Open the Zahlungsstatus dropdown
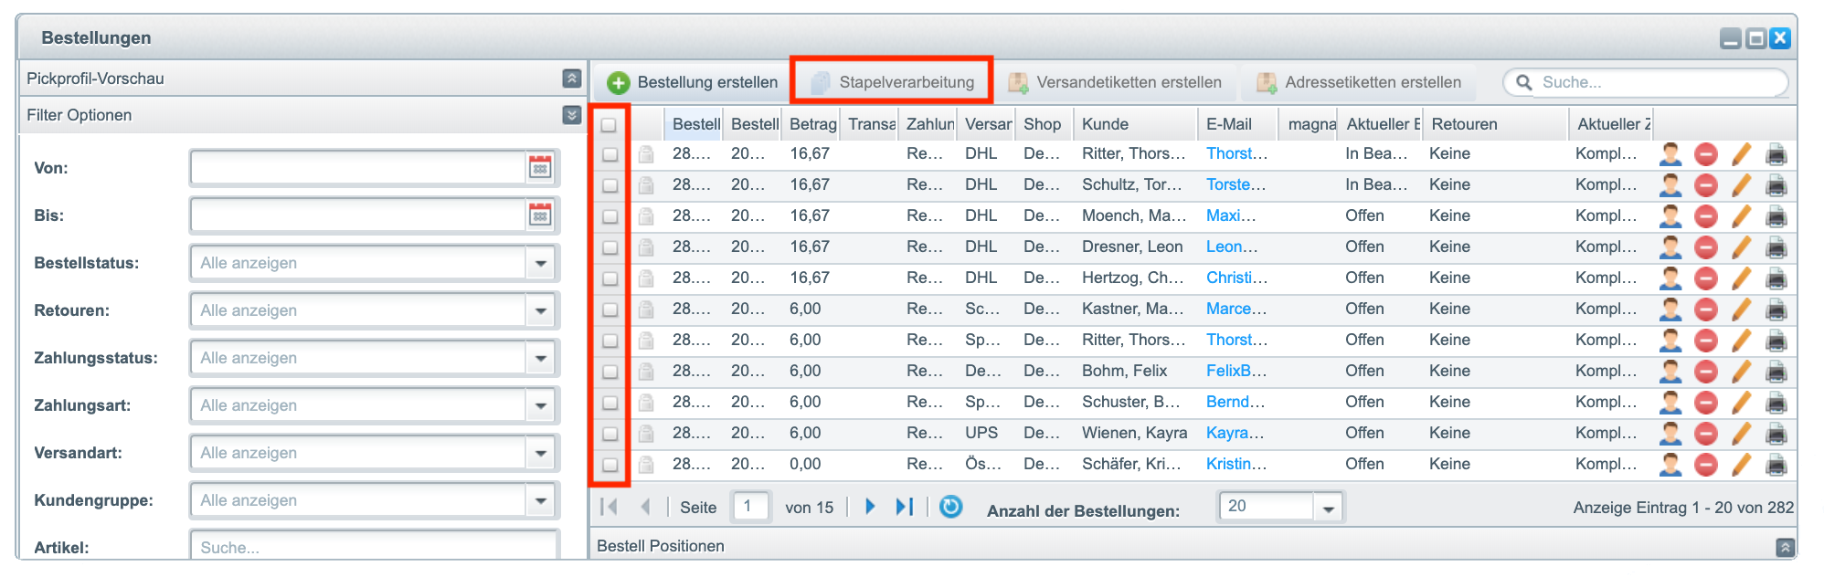Image resolution: width=1824 pixels, height=577 pixels. click(x=540, y=358)
